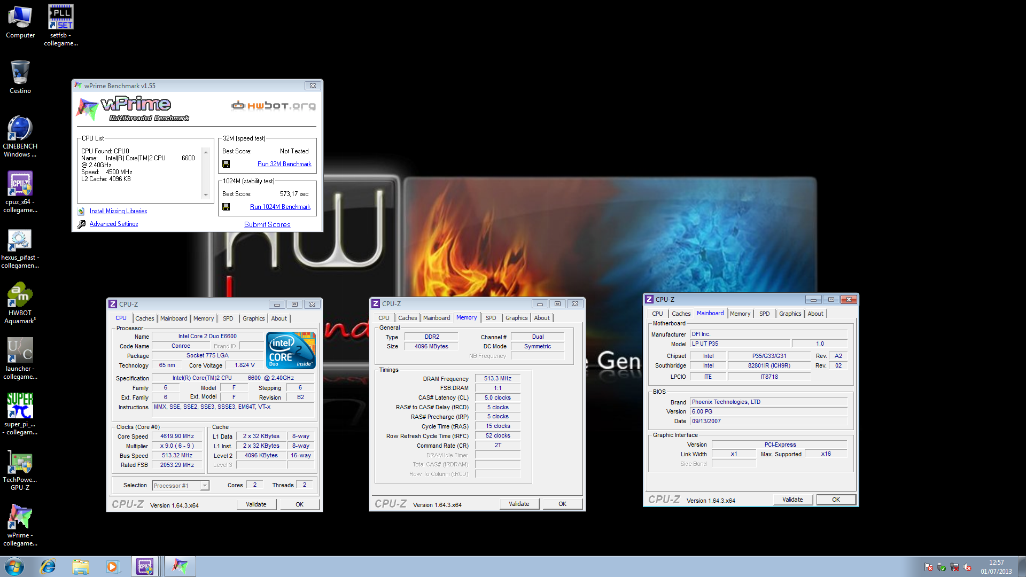Open Internet Explorer from the taskbar
Image resolution: width=1026 pixels, height=577 pixels.
point(48,566)
